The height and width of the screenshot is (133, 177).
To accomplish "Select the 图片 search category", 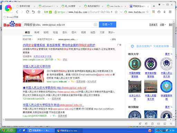I will coord(74,33).
